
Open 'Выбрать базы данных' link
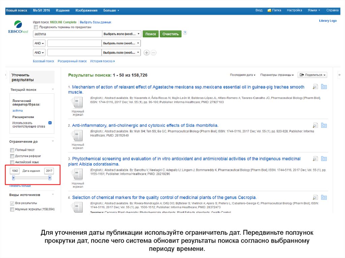95,22
